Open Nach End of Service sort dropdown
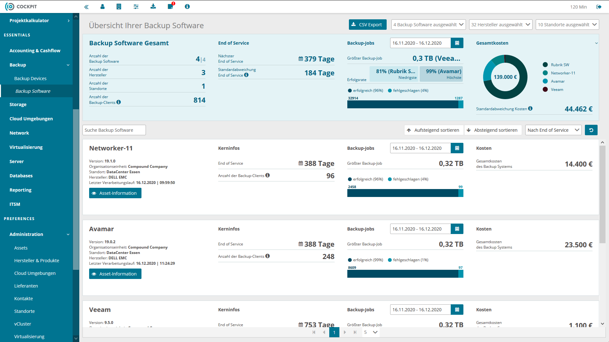Viewport: 609px width, 342px height. (x=553, y=130)
